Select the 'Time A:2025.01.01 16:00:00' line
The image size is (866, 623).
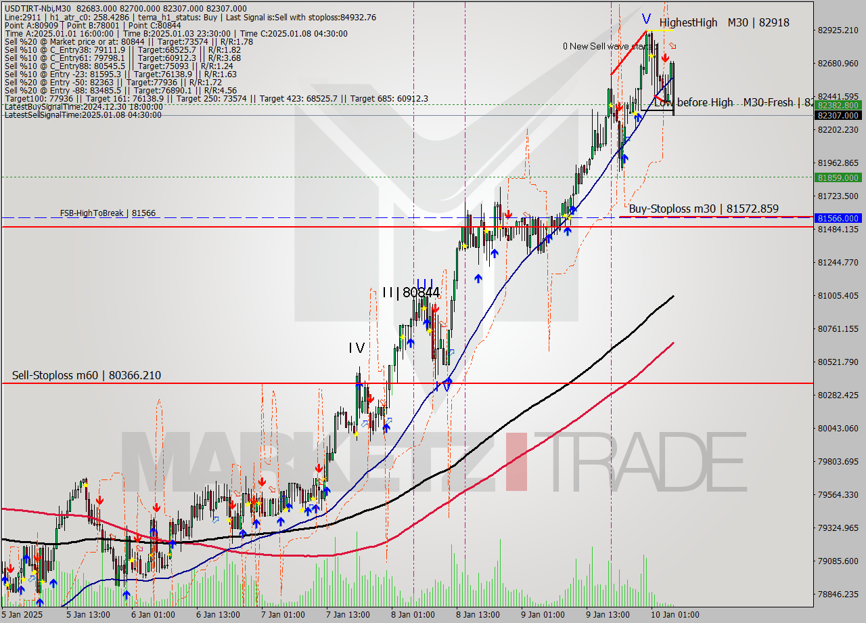[176, 34]
